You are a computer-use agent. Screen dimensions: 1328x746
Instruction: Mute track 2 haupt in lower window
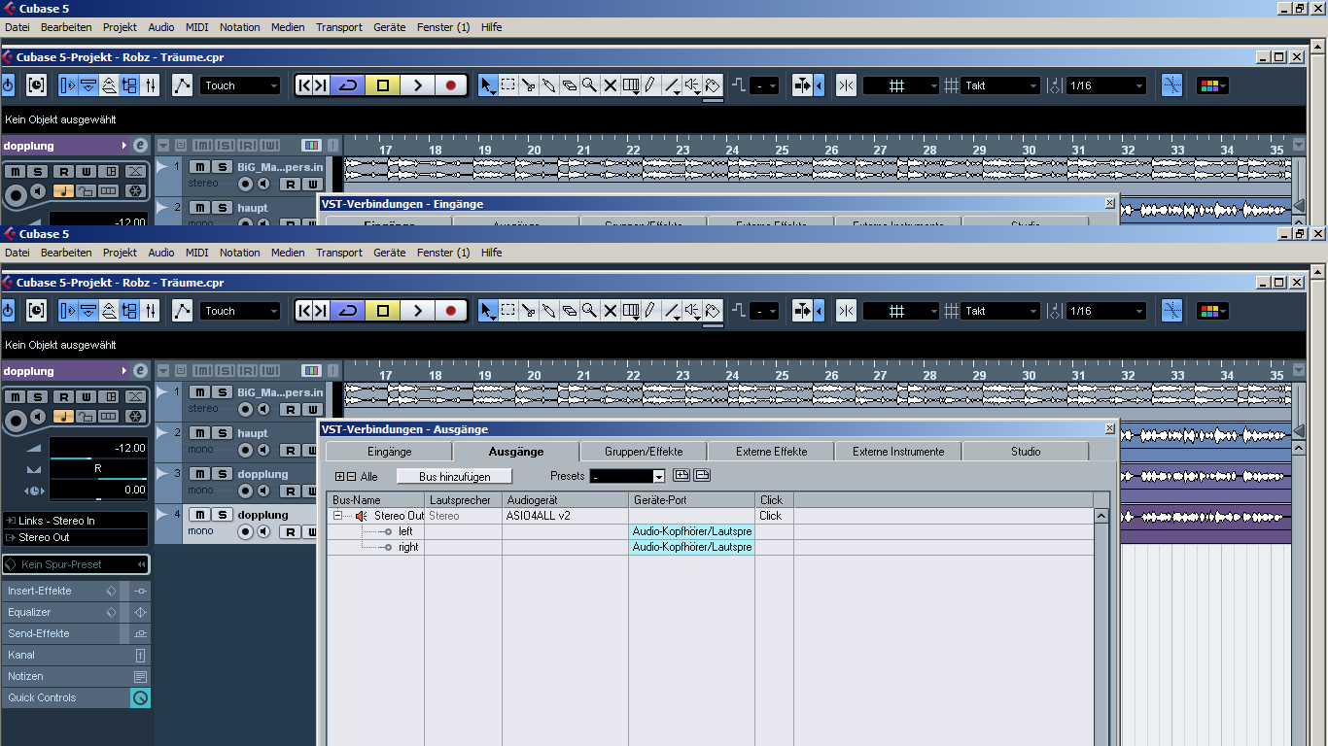(199, 433)
